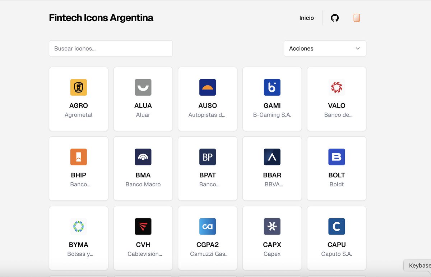Click the AUSO ticker text
This screenshot has height=277, width=431.
coord(208,106)
